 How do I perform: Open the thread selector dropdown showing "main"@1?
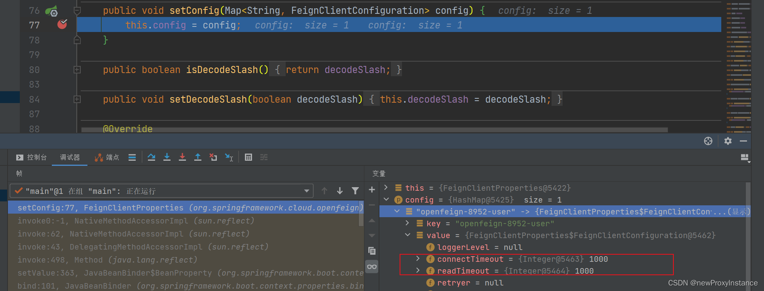click(161, 191)
